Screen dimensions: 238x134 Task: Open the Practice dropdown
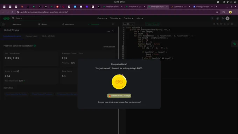[128, 18]
